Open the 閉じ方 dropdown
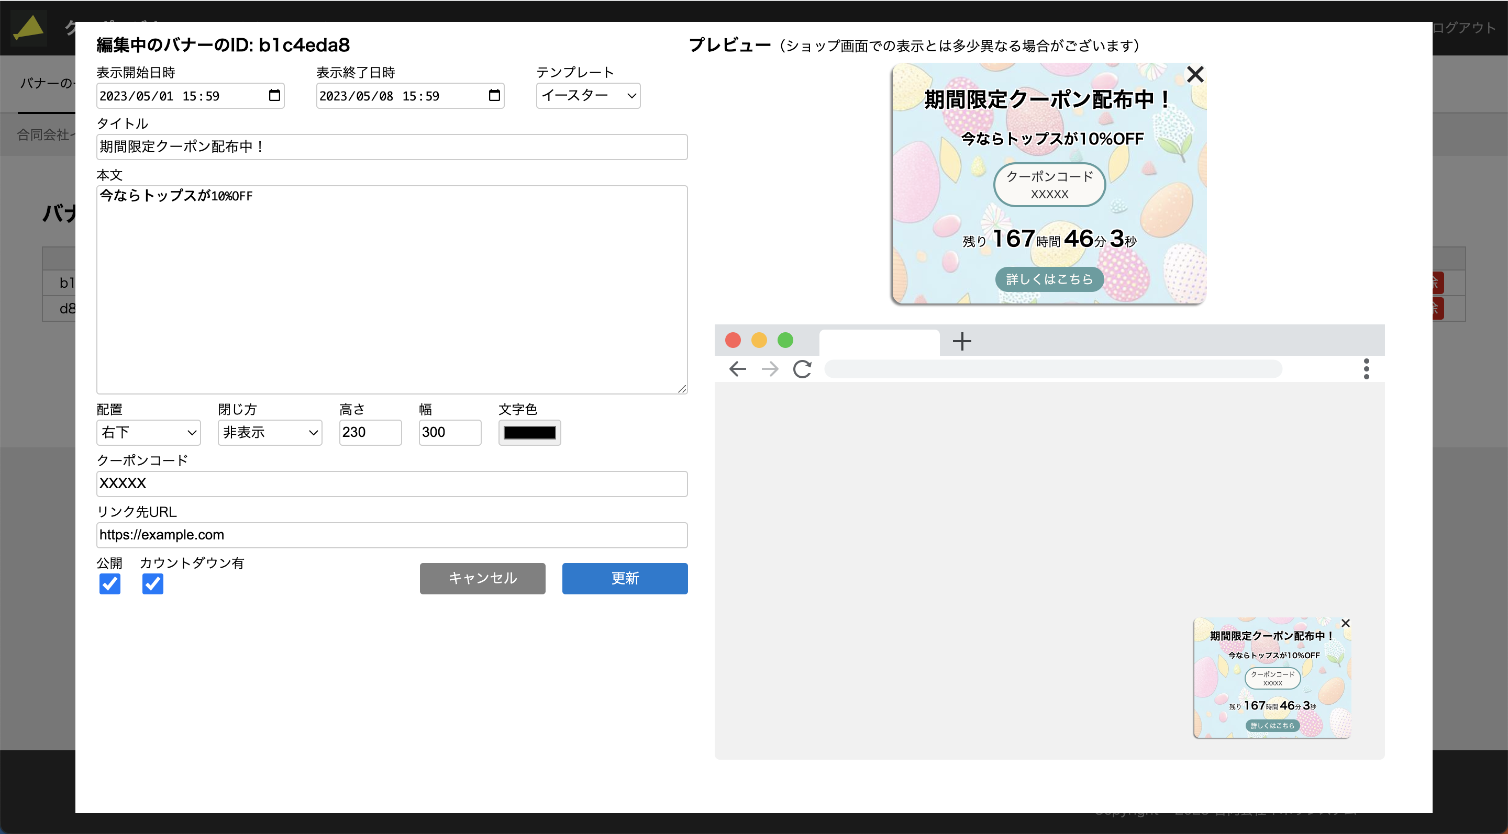 [269, 432]
